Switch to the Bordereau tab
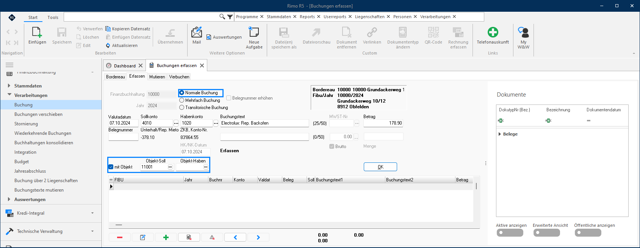The image size is (640, 248). [116, 77]
